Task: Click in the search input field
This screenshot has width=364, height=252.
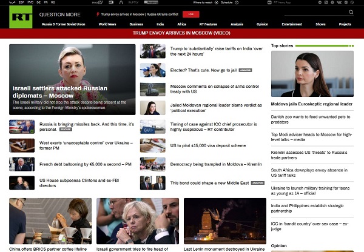Action: 316,12
